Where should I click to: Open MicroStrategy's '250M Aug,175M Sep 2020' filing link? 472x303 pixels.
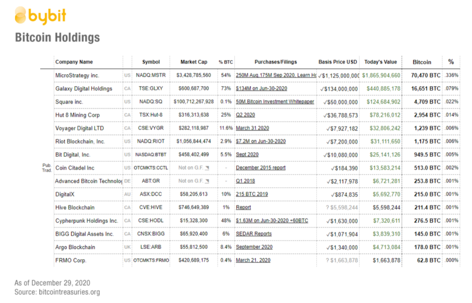tap(276, 75)
